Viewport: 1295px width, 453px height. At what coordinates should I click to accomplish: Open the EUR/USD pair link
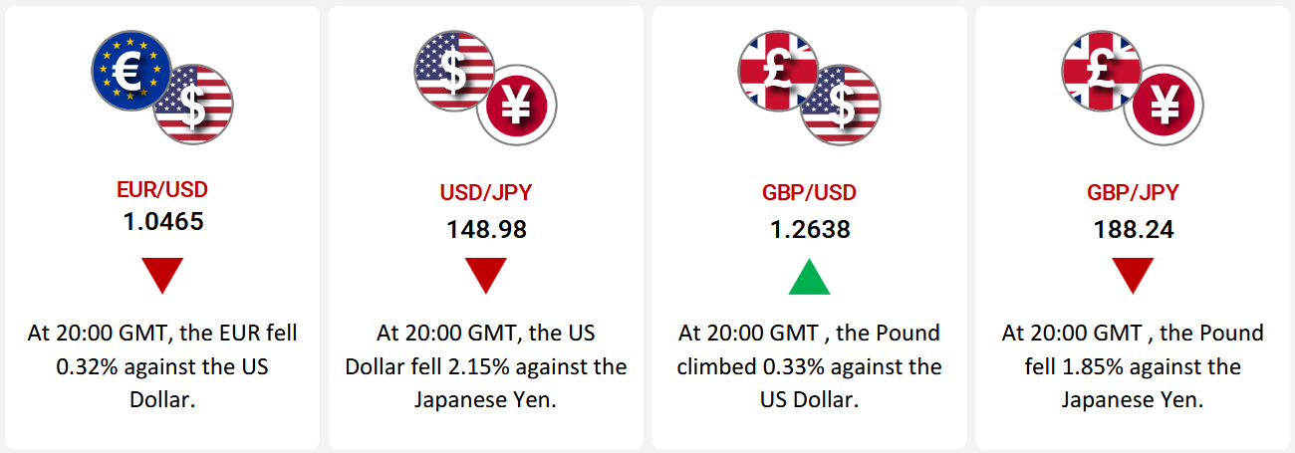[162, 189]
